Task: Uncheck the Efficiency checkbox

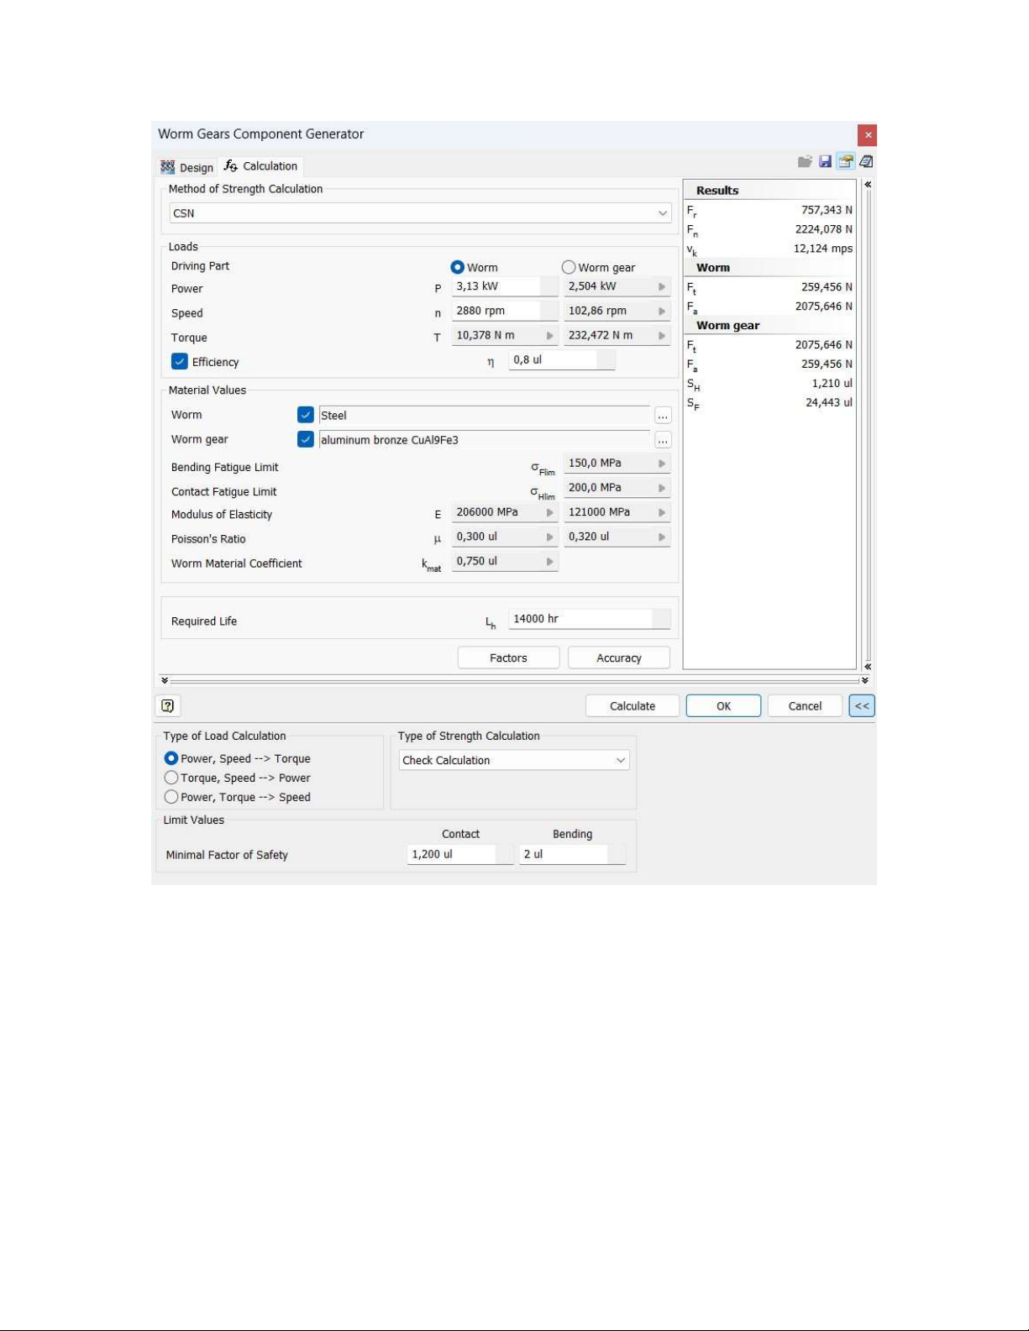Action: tap(180, 362)
